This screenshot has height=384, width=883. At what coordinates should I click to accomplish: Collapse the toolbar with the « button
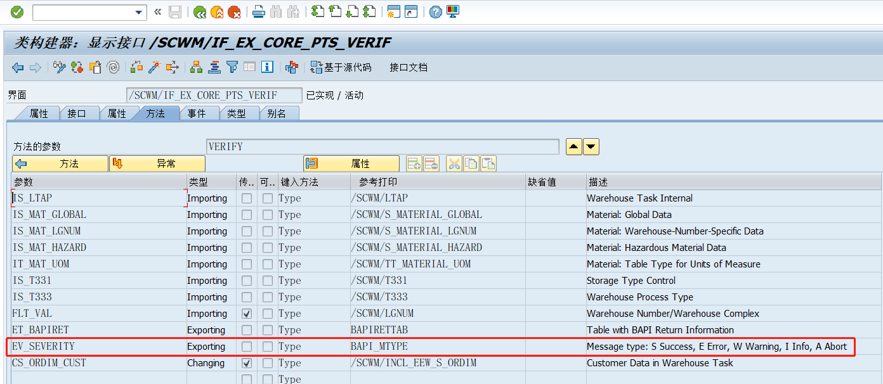(157, 11)
